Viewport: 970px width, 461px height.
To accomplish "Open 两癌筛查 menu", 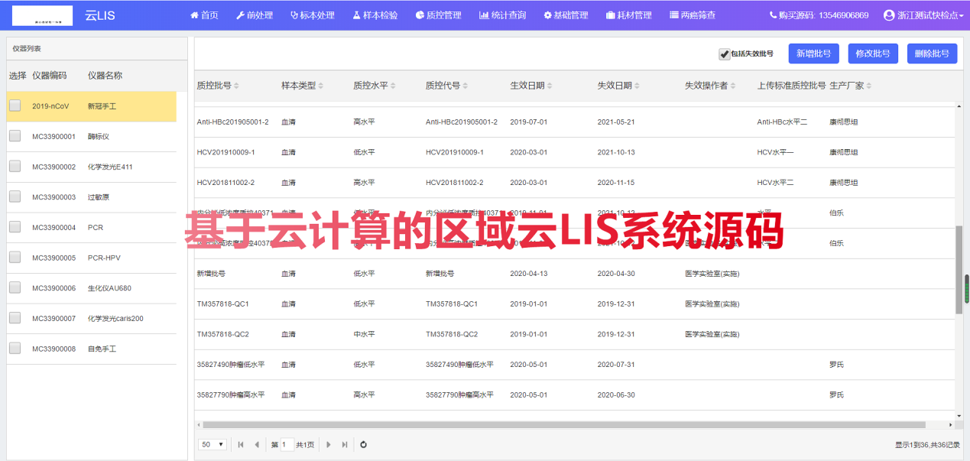I will [692, 15].
